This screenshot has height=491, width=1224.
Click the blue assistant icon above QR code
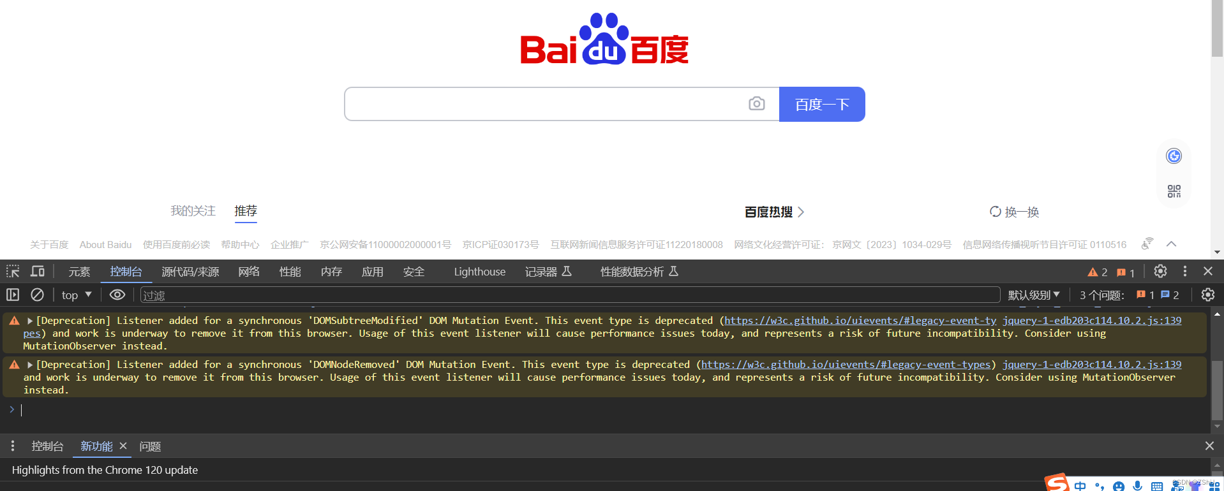[1174, 156]
